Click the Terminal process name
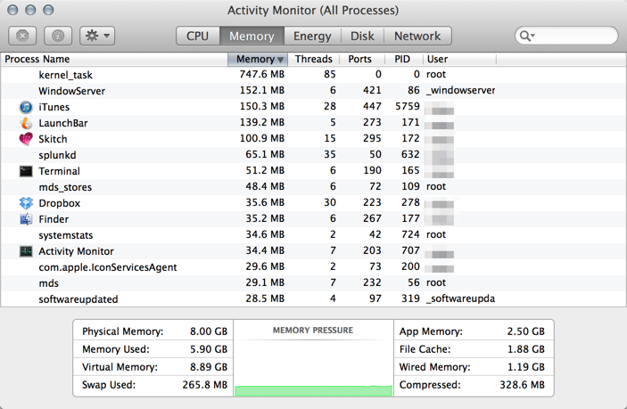The height and width of the screenshot is (409, 627). 59,171
